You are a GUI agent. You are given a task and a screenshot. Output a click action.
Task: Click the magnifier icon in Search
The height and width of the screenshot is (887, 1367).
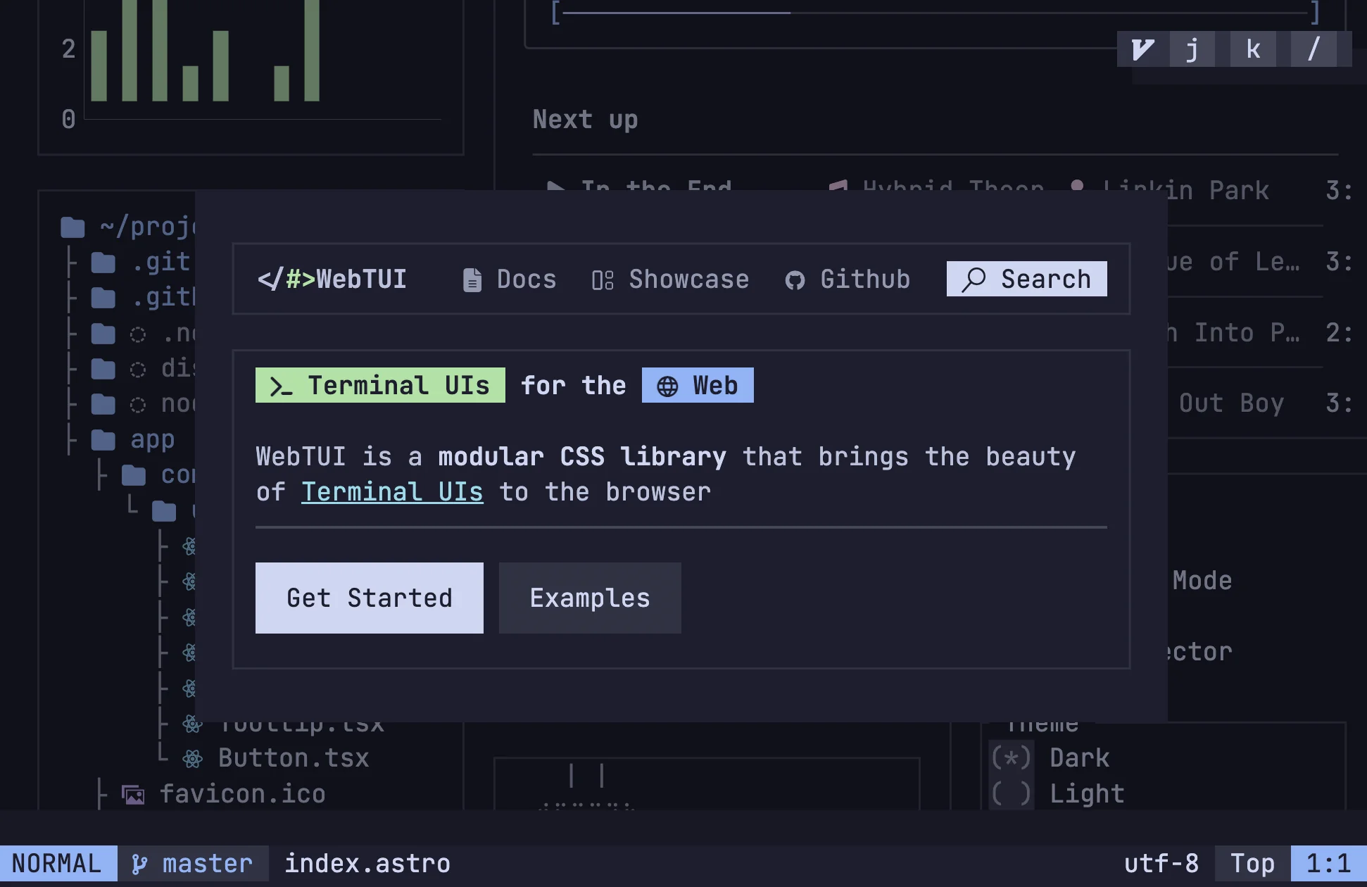point(974,279)
